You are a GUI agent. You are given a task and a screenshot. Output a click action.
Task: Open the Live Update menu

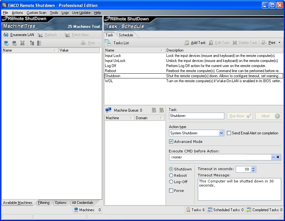point(81,13)
